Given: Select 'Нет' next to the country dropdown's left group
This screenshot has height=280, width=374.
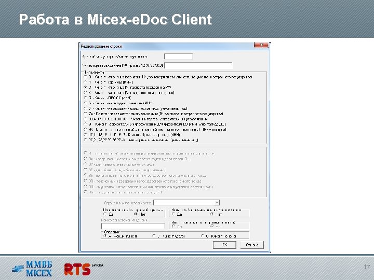Looking at the screenshot, I should [136, 214].
